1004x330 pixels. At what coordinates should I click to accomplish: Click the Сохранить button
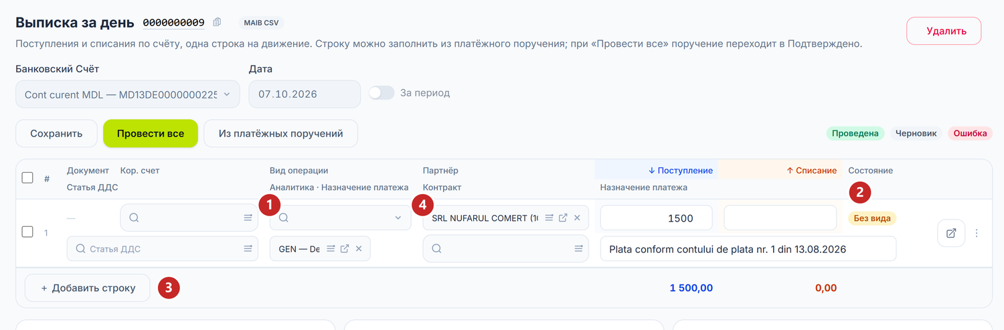56,133
